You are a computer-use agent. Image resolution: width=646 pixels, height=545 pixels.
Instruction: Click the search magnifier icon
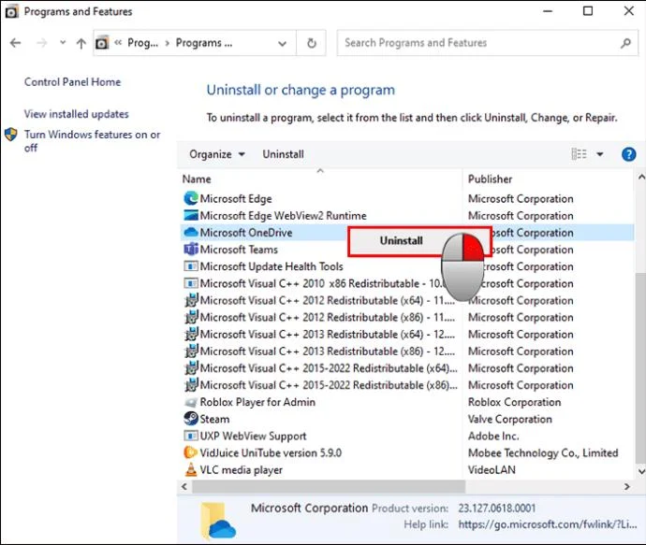click(625, 43)
